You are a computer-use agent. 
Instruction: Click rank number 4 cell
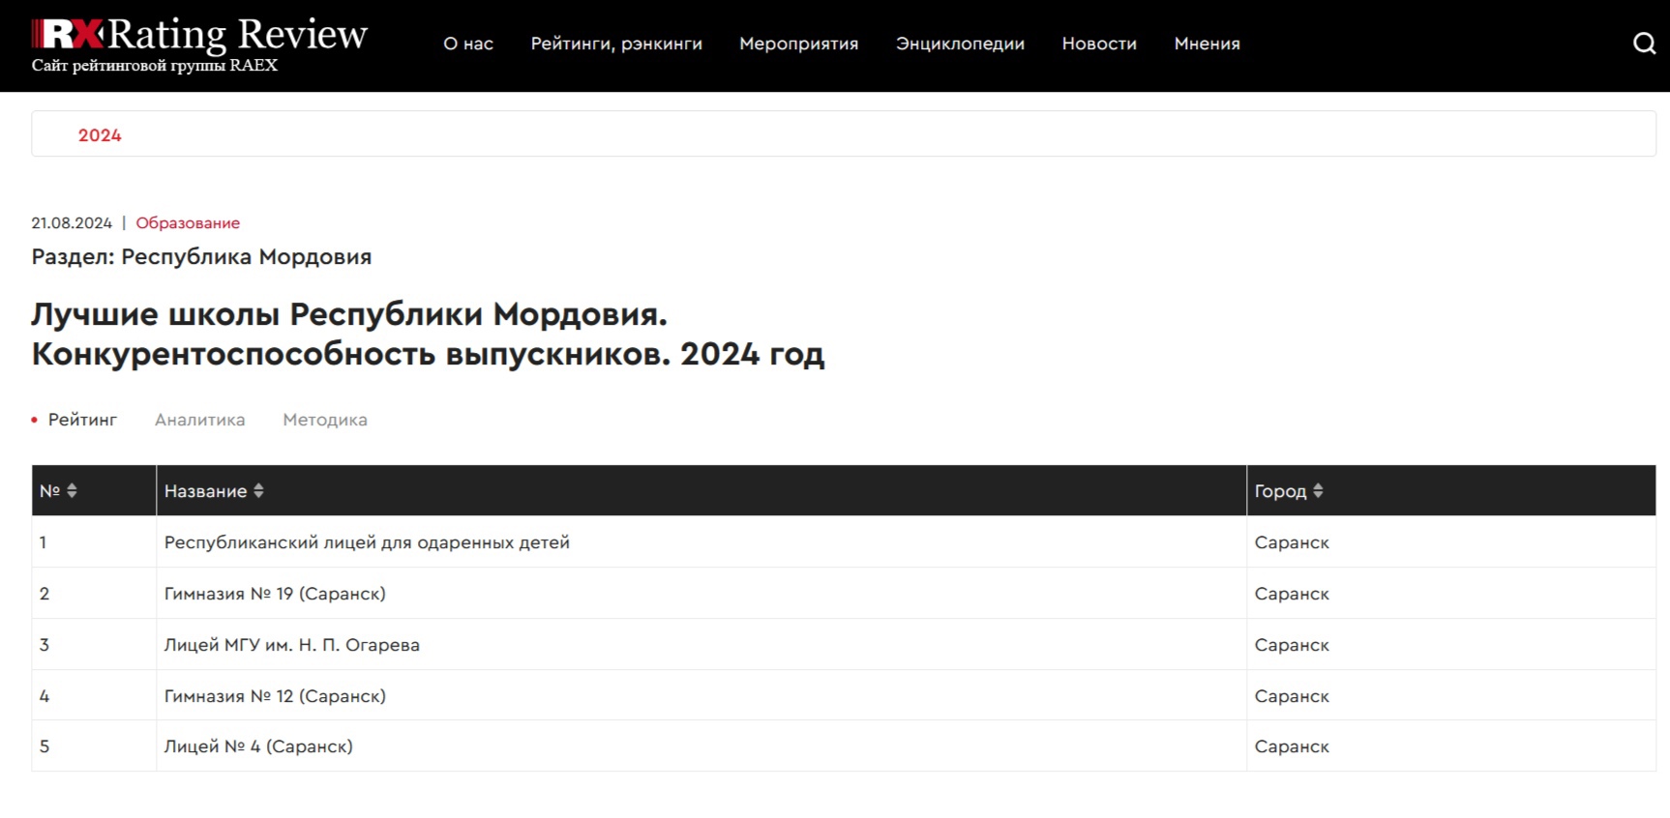coord(94,696)
